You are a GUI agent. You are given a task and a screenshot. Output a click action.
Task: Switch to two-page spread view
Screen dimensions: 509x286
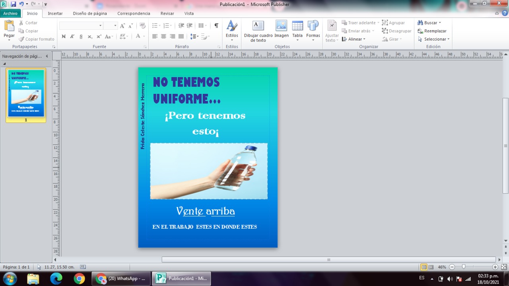point(431,267)
